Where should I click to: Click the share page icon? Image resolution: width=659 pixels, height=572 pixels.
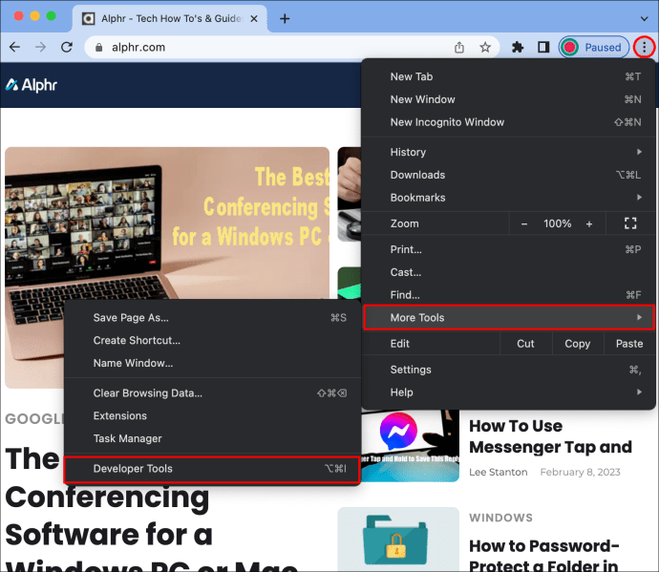[x=459, y=48]
